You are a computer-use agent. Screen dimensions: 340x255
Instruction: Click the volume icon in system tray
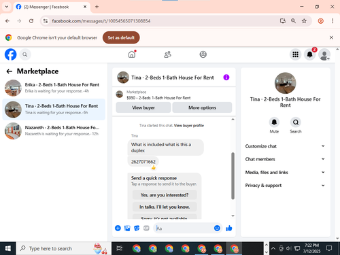(x=289, y=248)
